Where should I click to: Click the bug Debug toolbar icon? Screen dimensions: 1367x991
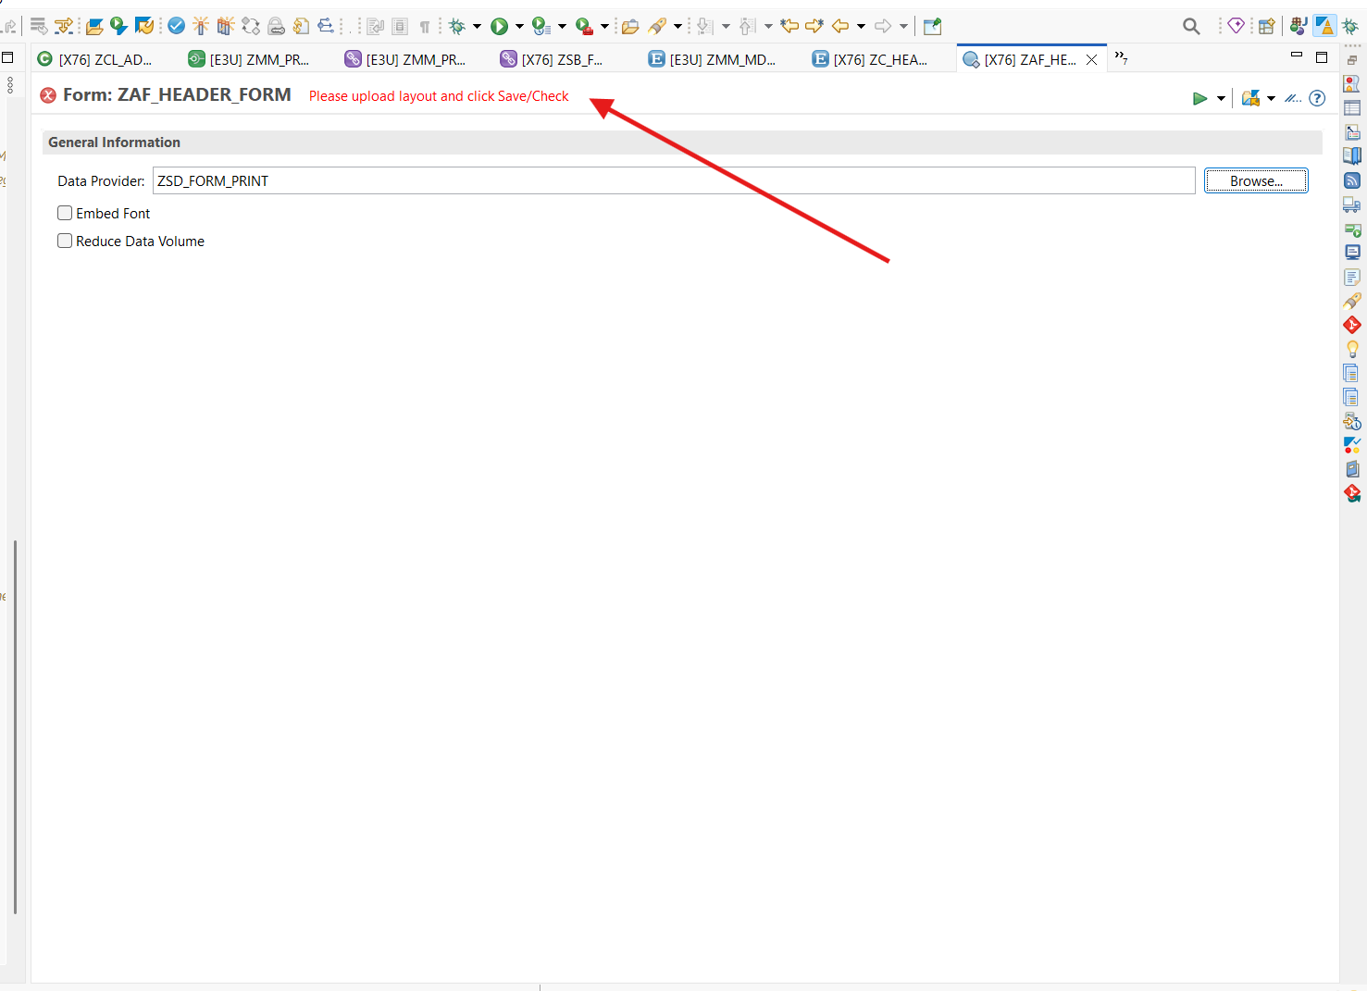point(457,26)
